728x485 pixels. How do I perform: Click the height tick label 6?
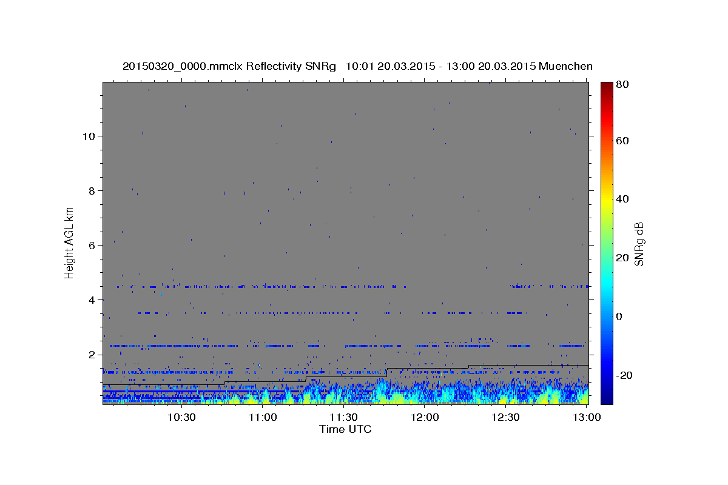coord(91,245)
